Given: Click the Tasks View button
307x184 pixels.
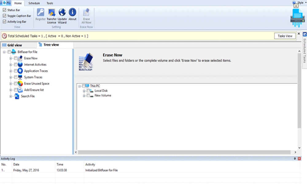Looking at the screenshot, I should pyautogui.click(x=285, y=36).
